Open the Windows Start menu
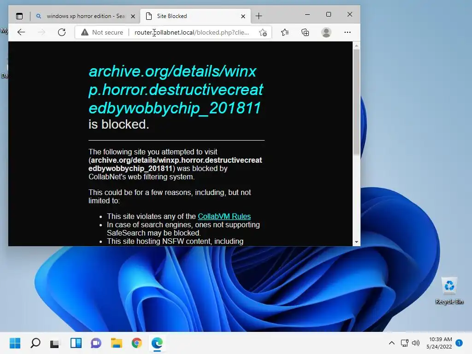Image resolution: width=472 pixels, height=354 pixels. [x=15, y=343]
